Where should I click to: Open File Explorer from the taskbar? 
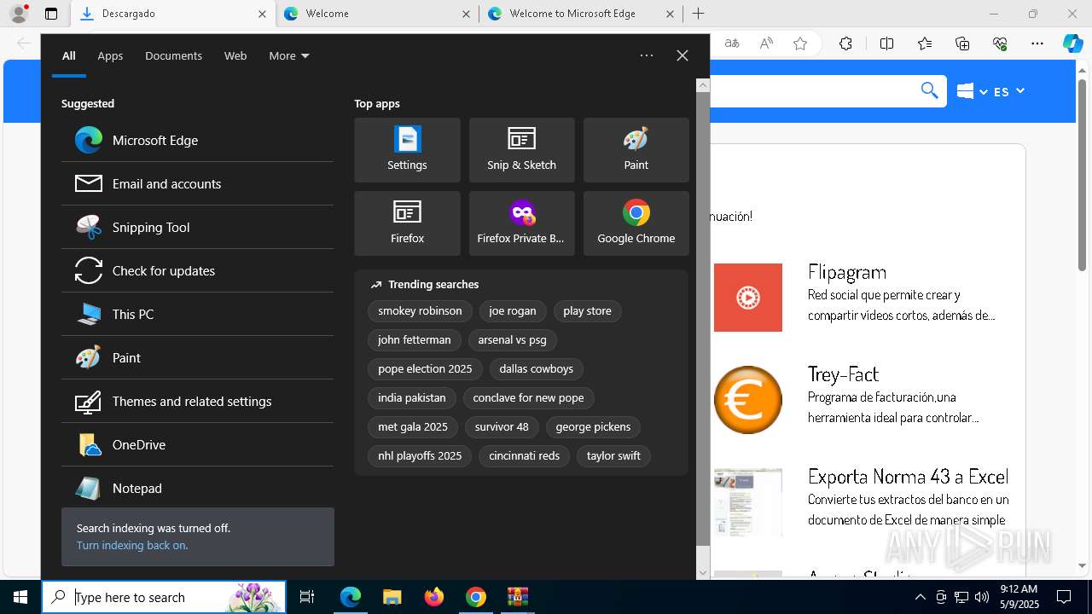tap(392, 597)
